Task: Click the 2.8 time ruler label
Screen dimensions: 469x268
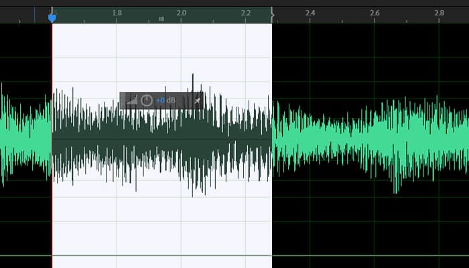Action: click(x=439, y=13)
